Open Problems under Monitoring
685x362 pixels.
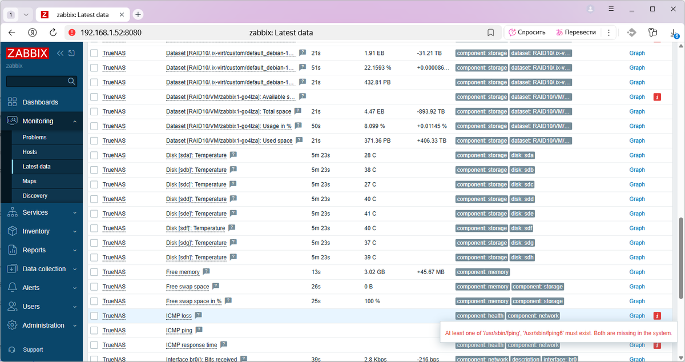(x=35, y=138)
